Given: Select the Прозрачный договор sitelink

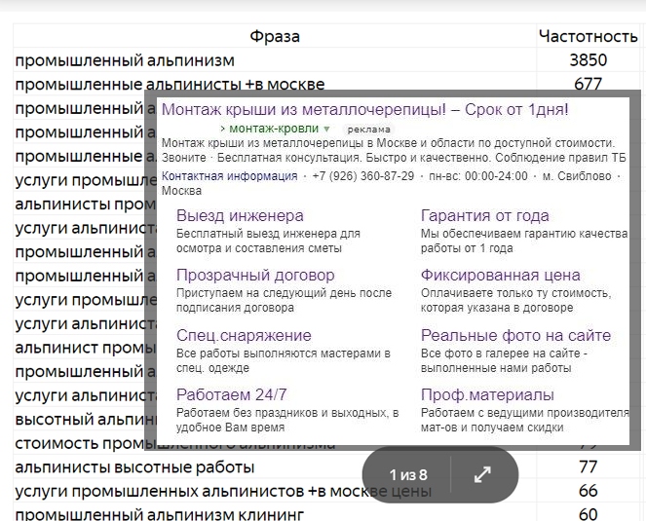Looking at the screenshot, I should coord(255,276).
